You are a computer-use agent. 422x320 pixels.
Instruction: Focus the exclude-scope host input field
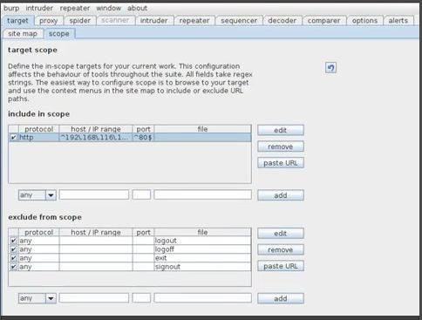[x=94, y=298]
